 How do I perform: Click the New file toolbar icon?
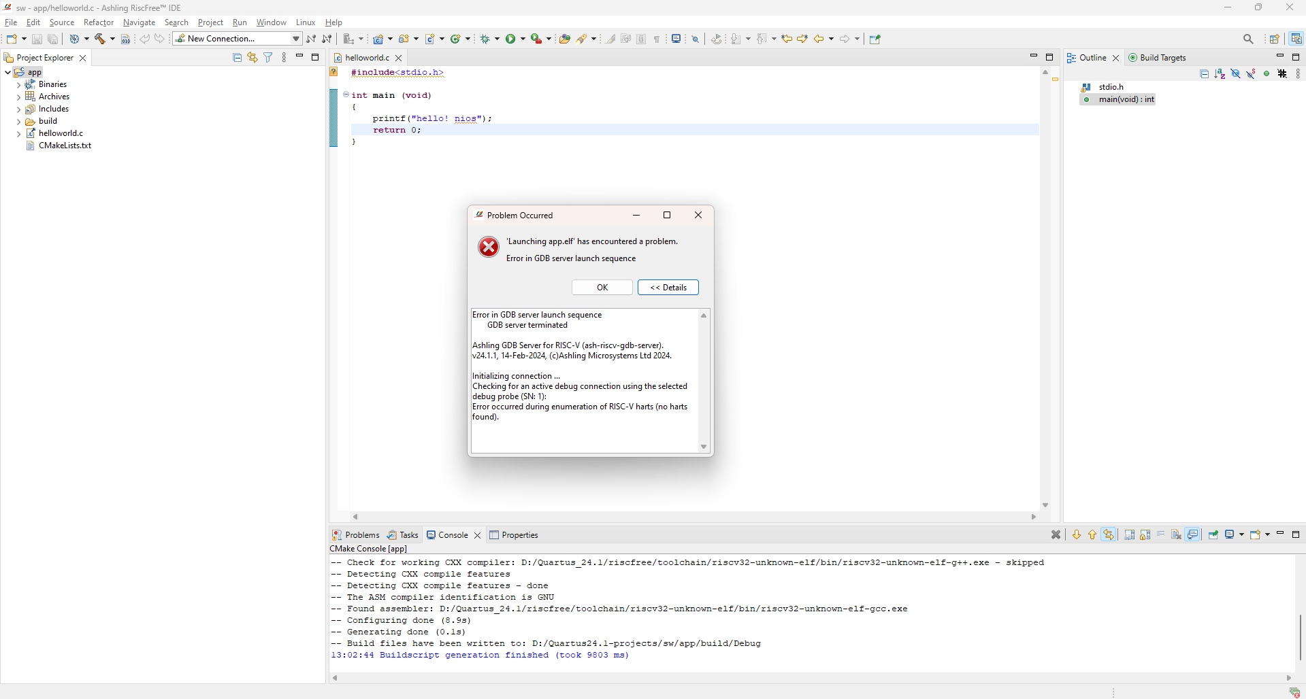coord(12,39)
